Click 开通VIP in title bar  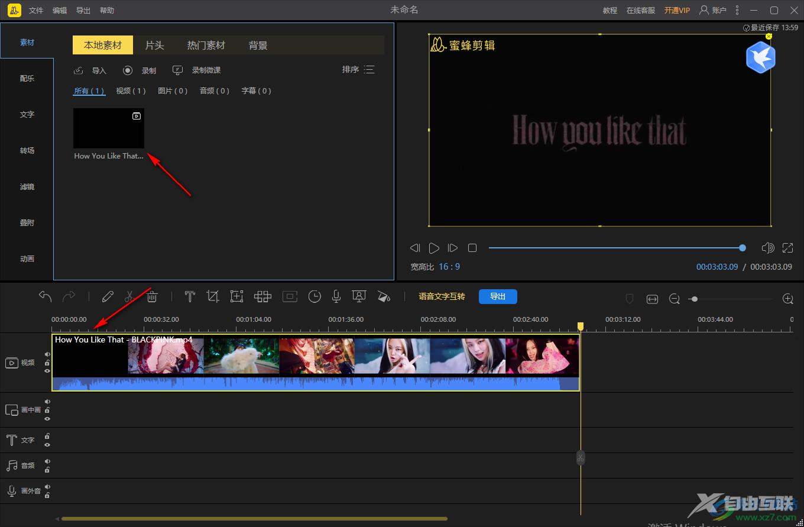tap(677, 11)
